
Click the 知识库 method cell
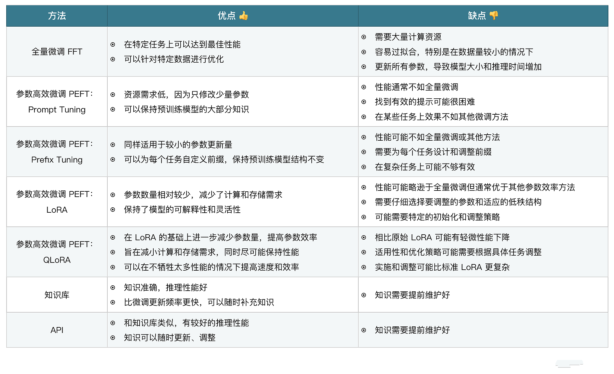coord(57,295)
